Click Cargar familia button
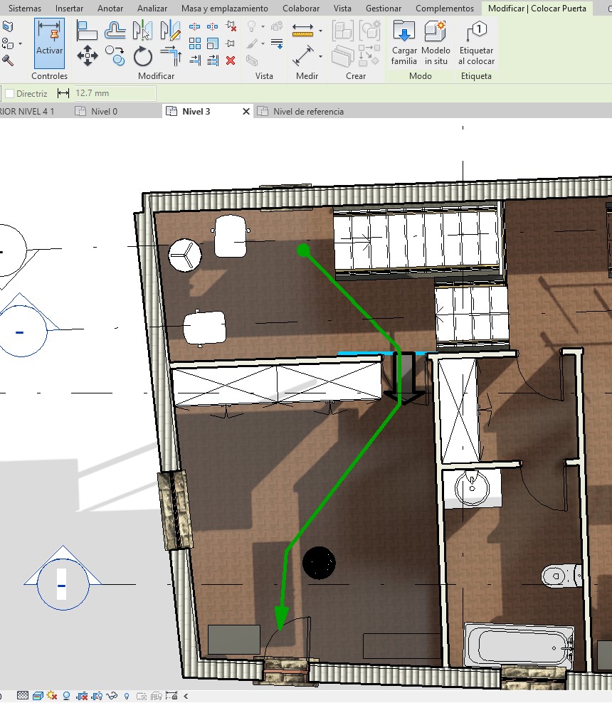 (x=403, y=43)
